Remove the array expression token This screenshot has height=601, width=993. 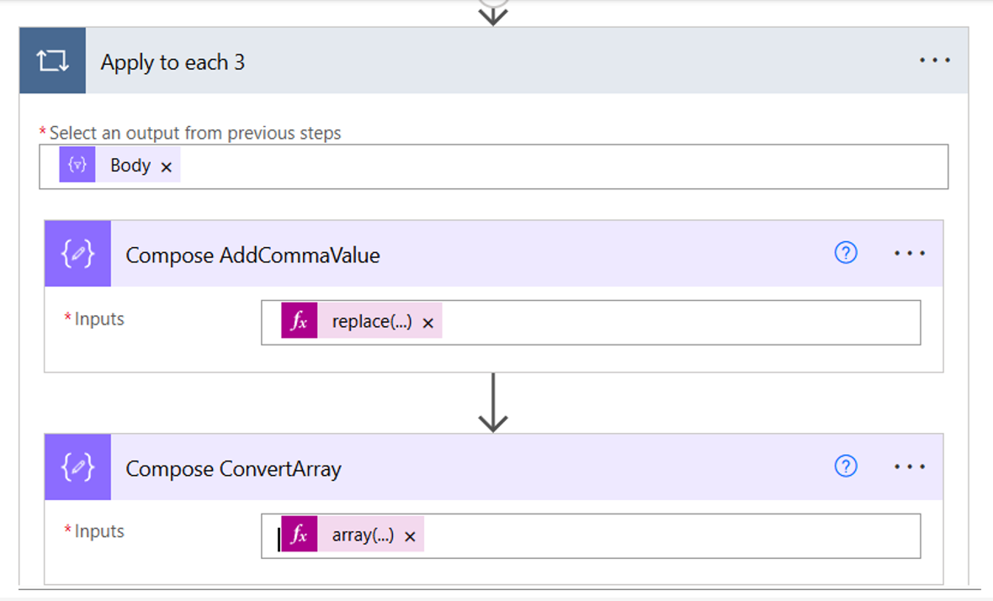tap(410, 535)
